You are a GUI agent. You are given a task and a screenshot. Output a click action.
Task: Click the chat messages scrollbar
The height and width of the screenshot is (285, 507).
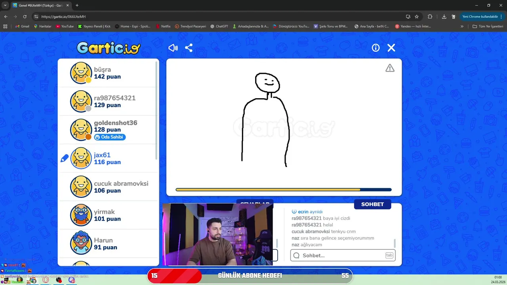pos(395,243)
